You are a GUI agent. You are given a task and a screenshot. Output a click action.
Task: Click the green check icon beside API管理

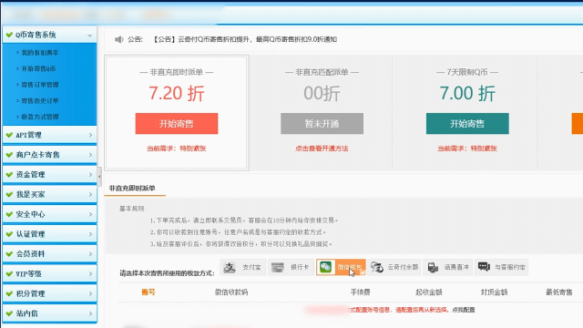[x=9, y=135]
